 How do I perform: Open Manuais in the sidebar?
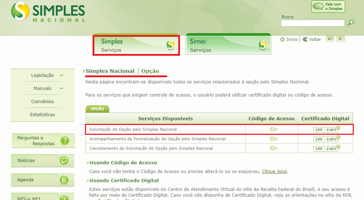tap(42, 89)
